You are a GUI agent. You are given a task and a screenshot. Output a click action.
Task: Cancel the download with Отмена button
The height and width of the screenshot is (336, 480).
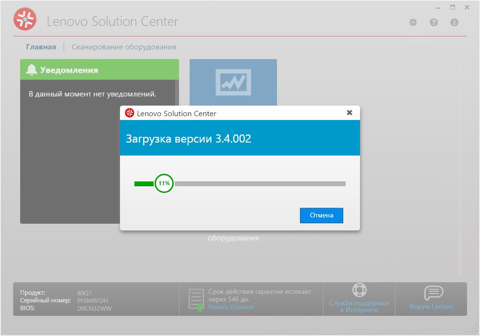(322, 216)
